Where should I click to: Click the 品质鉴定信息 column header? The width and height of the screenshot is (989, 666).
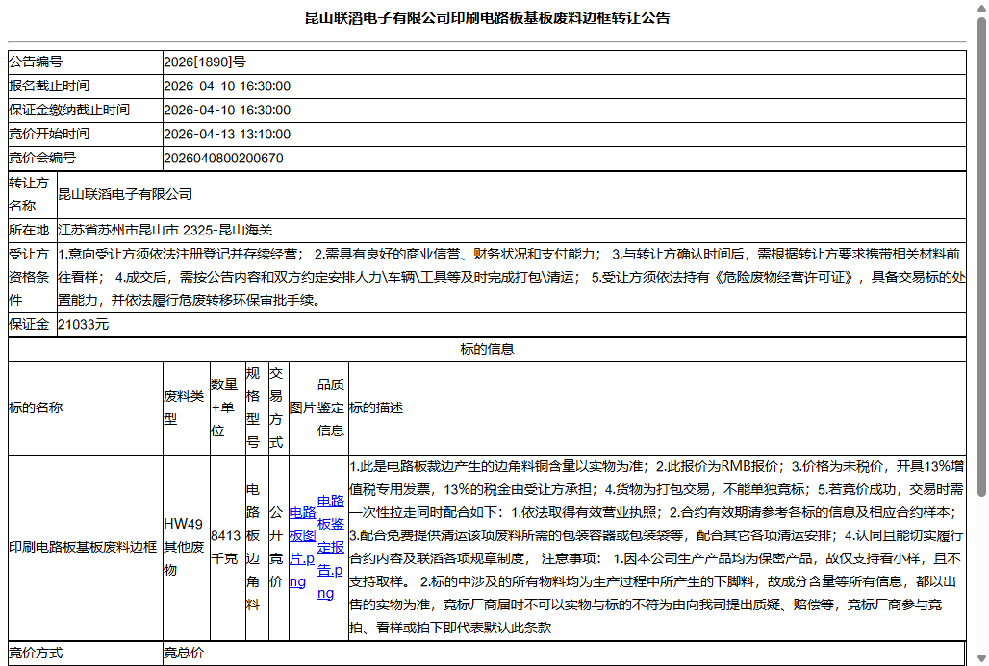[333, 407]
